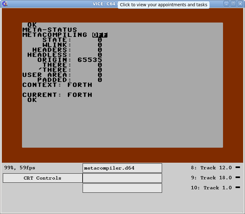Click the CURRENT: FORTH line in emulator
This screenshot has width=245, height=214.
coord(57,95)
